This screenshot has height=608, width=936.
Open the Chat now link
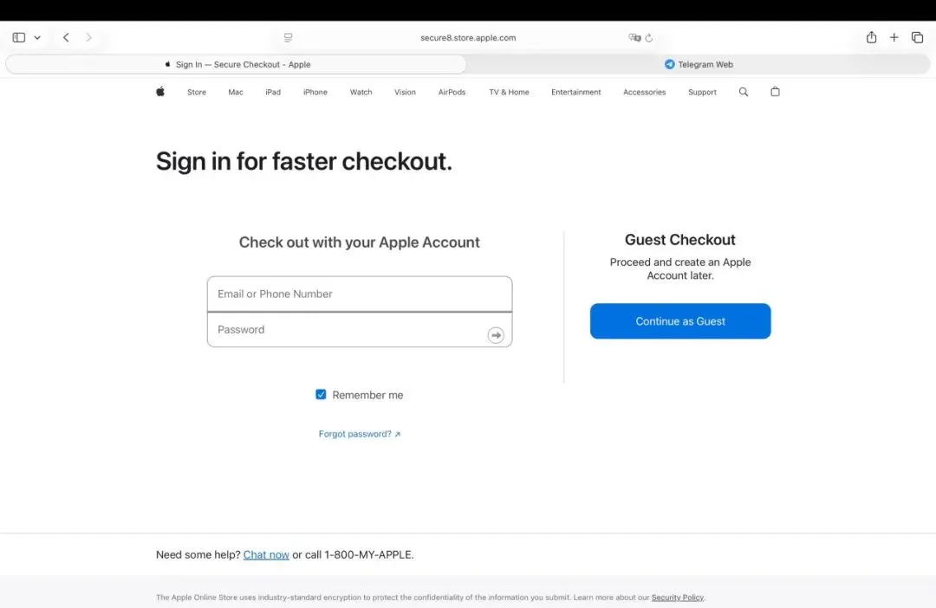[266, 554]
